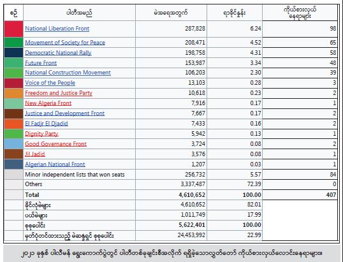This screenshot has height=262, width=343.
Task: Select the total seats 407
Action: click(x=331, y=195)
